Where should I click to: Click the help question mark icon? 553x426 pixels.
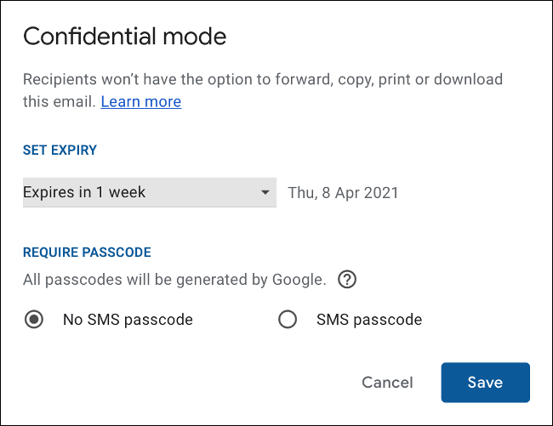point(346,279)
